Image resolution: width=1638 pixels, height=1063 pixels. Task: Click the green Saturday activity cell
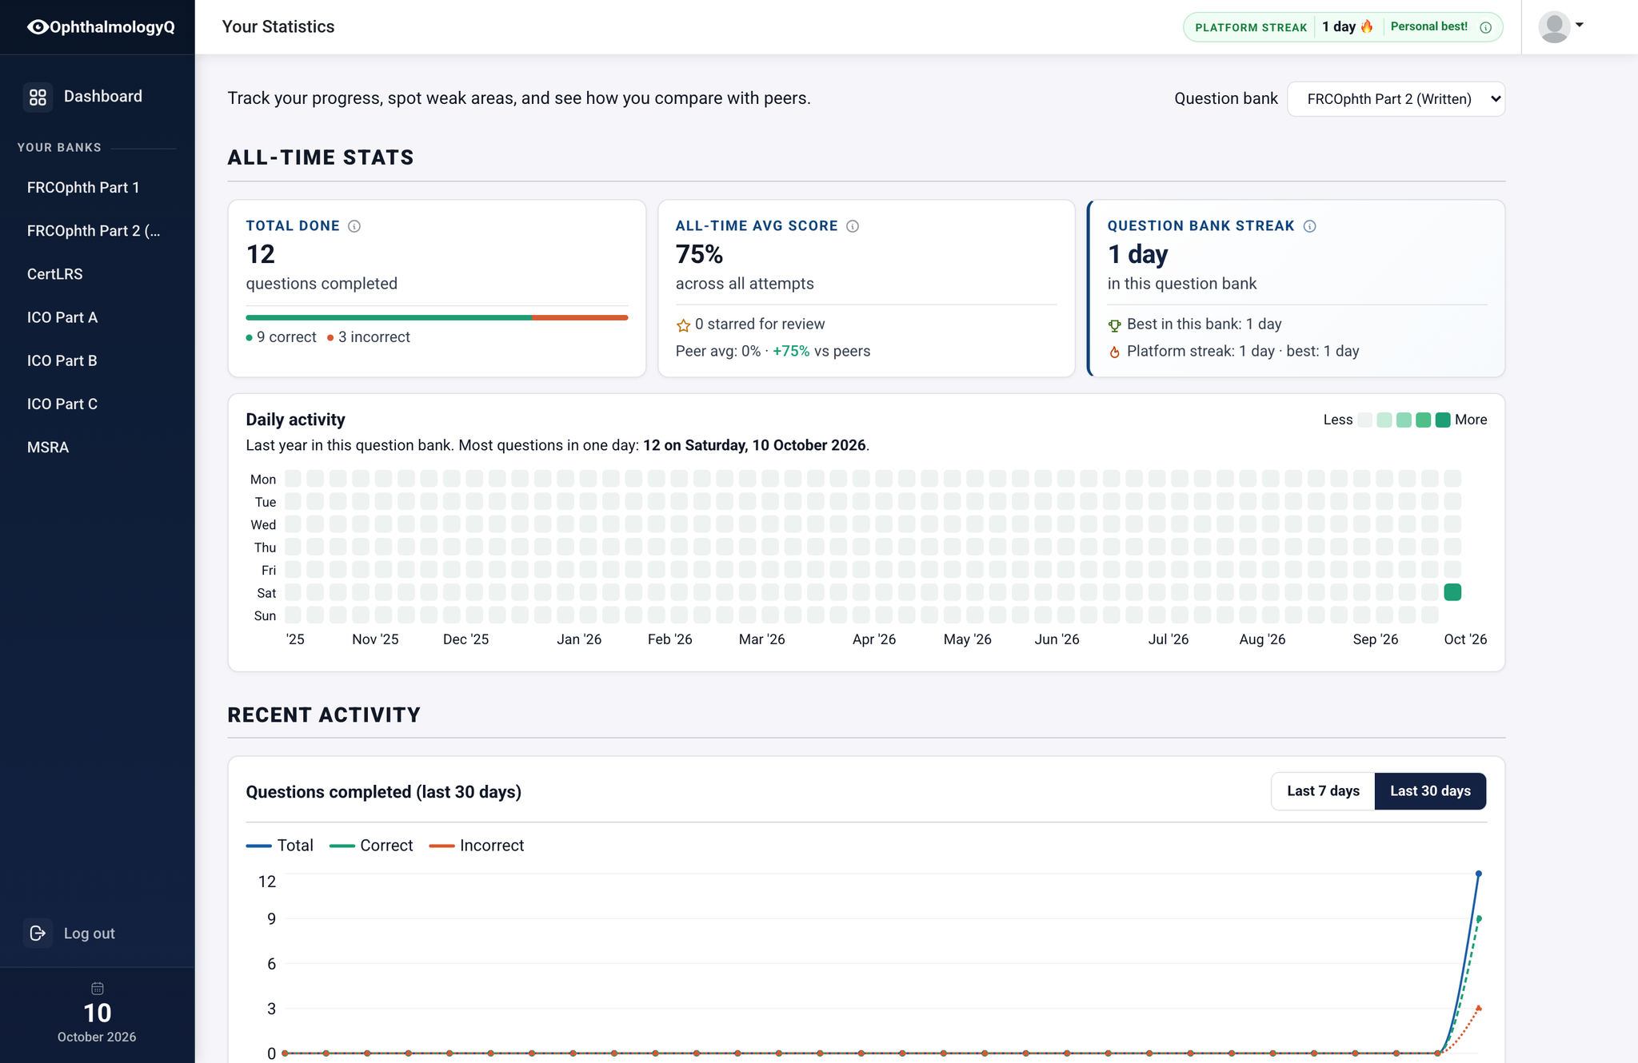pos(1452,592)
